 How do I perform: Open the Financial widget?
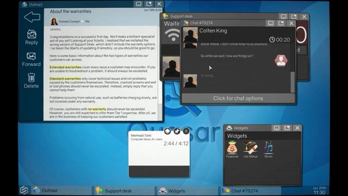point(232,149)
